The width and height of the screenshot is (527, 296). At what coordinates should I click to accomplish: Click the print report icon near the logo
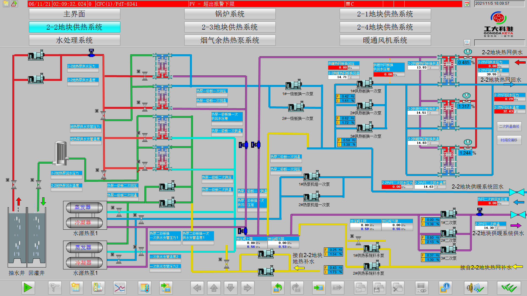[467, 42]
